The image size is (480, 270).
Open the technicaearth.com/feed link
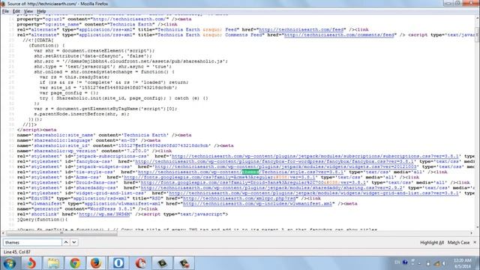tap(302, 30)
